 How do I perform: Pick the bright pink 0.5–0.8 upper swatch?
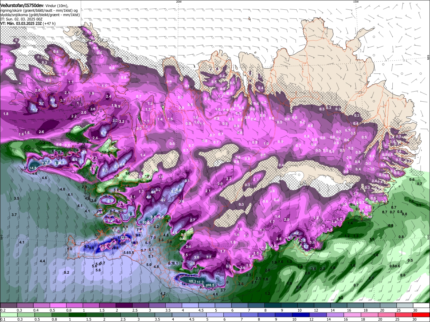coord(58,306)
